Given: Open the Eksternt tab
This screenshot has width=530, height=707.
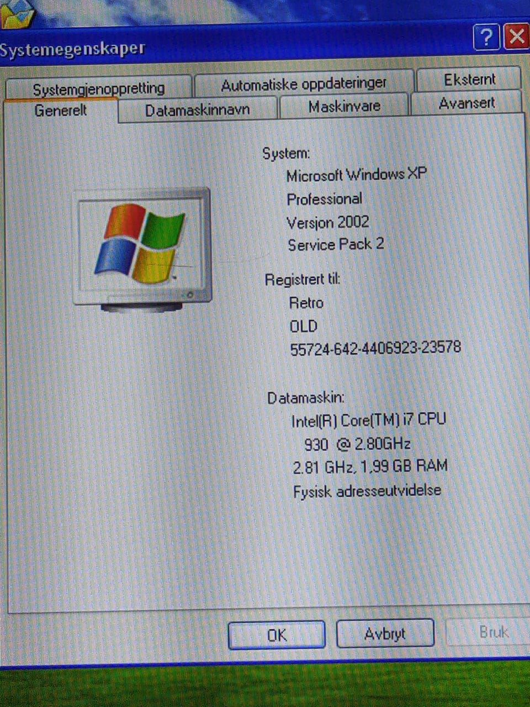Looking at the screenshot, I should pyautogui.click(x=469, y=80).
